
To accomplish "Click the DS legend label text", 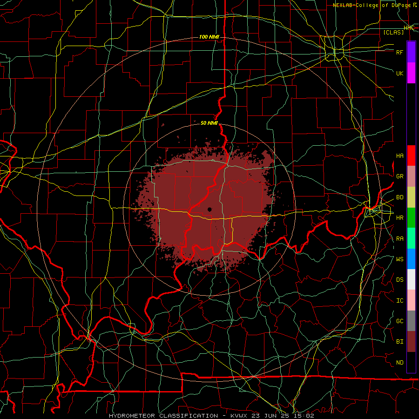I will 399,280.
